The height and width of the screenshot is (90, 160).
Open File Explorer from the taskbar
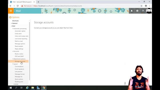pyautogui.click(x=33, y=88)
